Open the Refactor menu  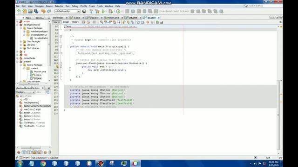[59, 6]
